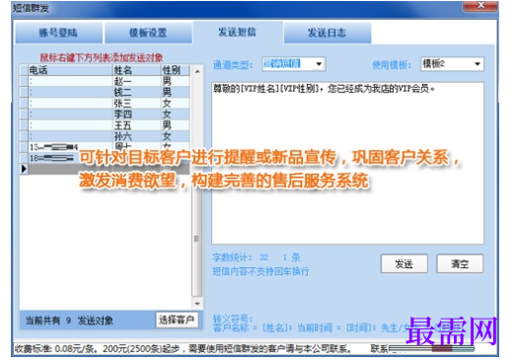This screenshot has width=516, height=362.
Task: Click the recipient list scroll up arrow
Action: [197, 71]
